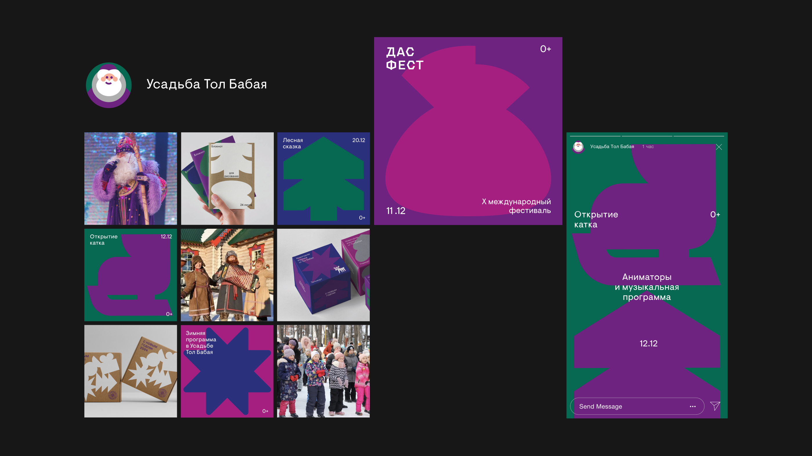Open the kraft paper boxes photo
This screenshot has height=456, width=812.
point(130,371)
